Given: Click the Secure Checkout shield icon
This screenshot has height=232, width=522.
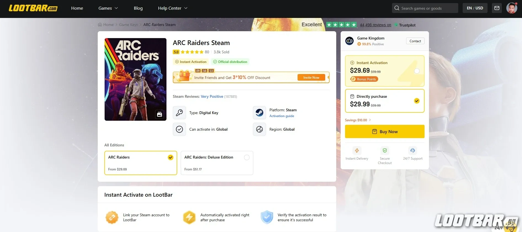Looking at the screenshot, I should pos(385,151).
